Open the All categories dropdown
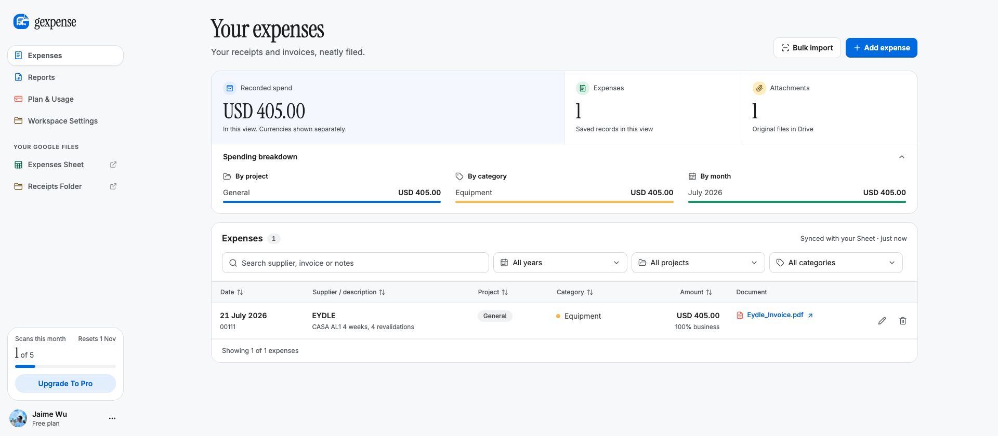The image size is (998, 436). pyautogui.click(x=836, y=263)
